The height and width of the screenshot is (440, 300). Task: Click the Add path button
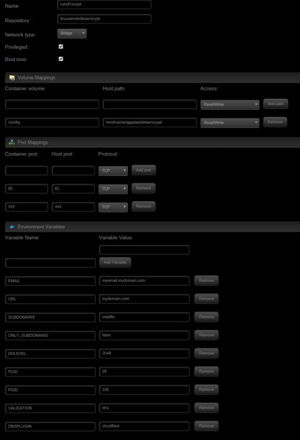(275, 104)
